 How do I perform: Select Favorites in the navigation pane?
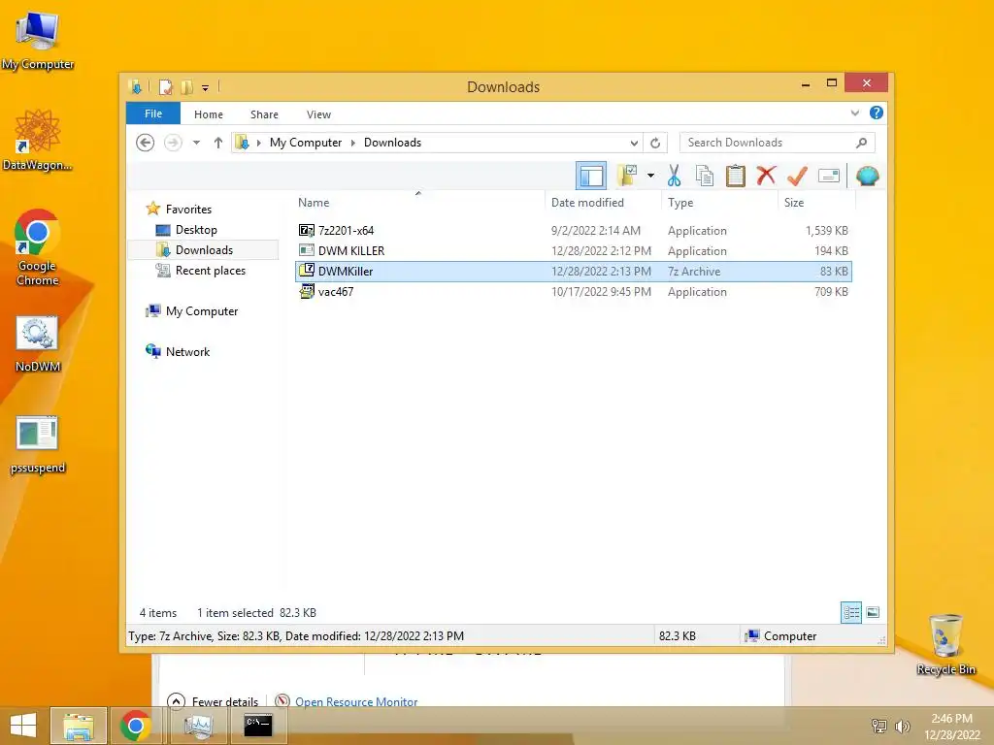tap(188, 210)
